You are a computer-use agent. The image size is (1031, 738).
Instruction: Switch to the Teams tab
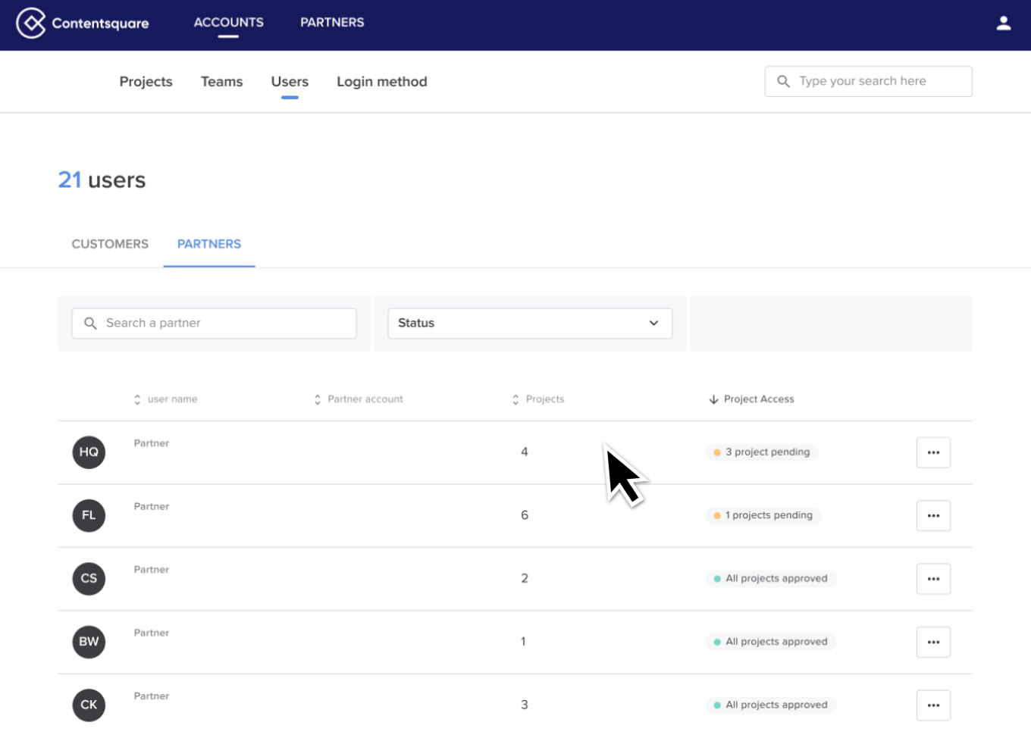coord(221,82)
